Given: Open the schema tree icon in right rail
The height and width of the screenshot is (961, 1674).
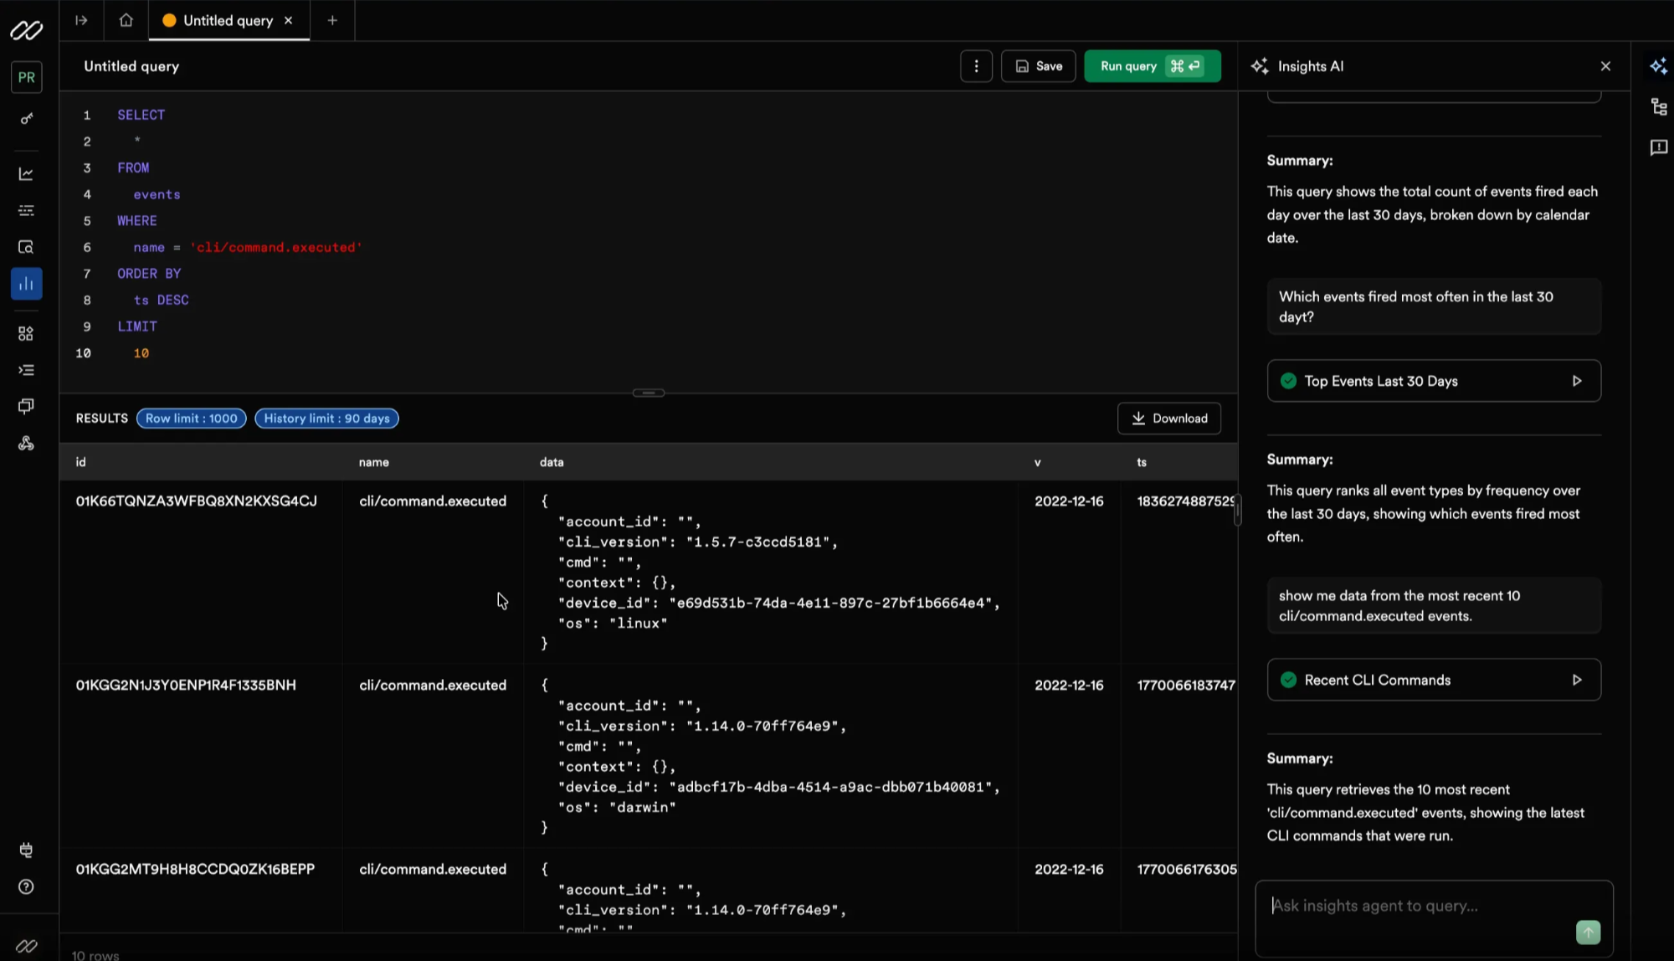Looking at the screenshot, I should tap(1658, 106).
